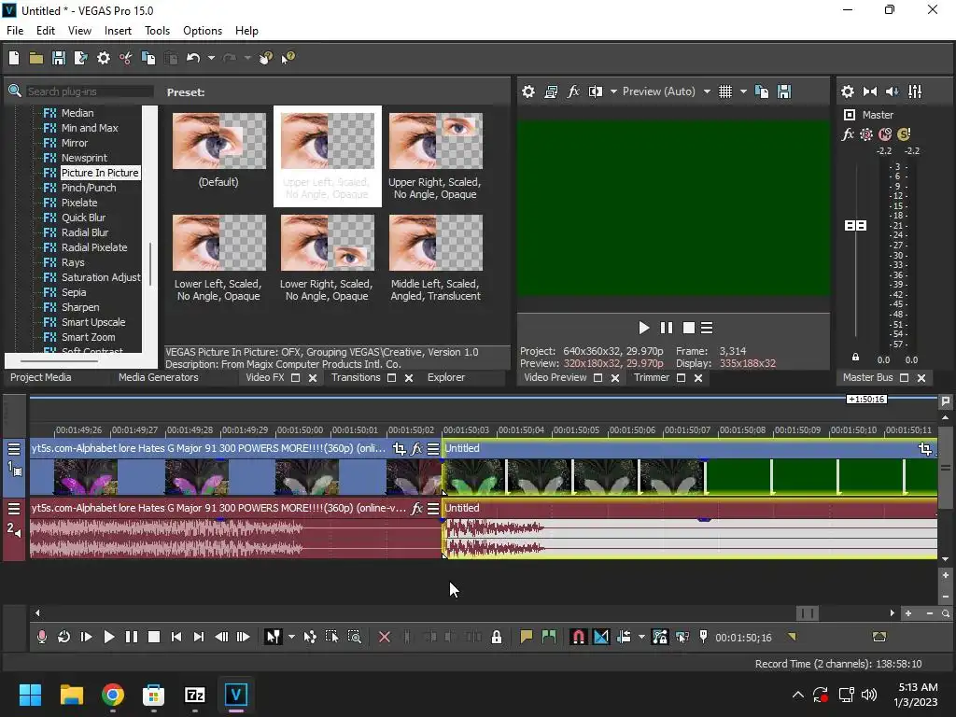Viewport: 956px width, 717px height.
Task: Open the split screen view dropdown arrow
Action: [x=613, y=91]
